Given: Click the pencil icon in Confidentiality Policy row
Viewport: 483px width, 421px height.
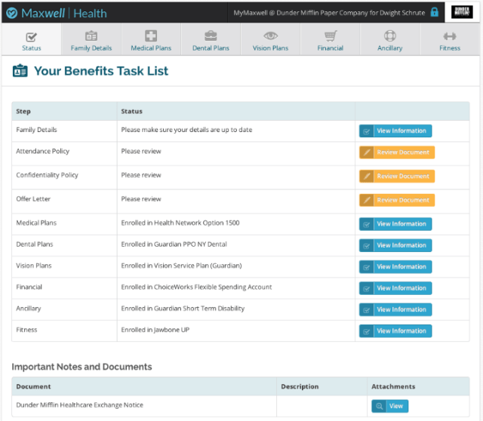Looking at the screenshot, I should [x=367, y=177].
